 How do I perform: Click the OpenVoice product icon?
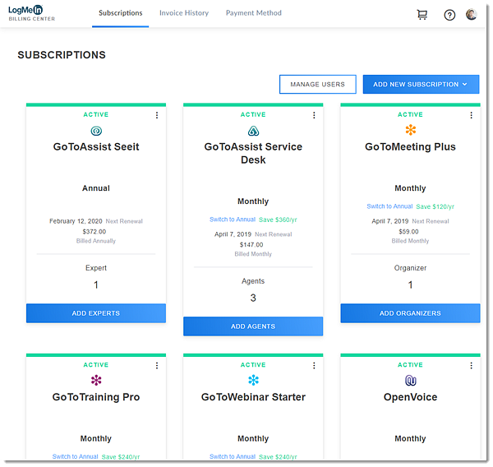[x=411, y=381]
